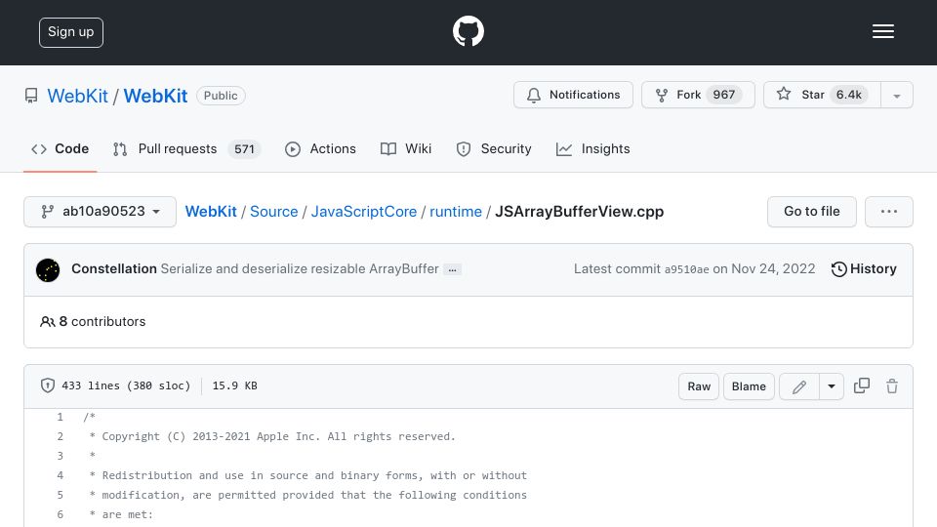Click the 'on Nov 24, 2022' commit date
Screen dimensions: 937x527
point(763,269)
